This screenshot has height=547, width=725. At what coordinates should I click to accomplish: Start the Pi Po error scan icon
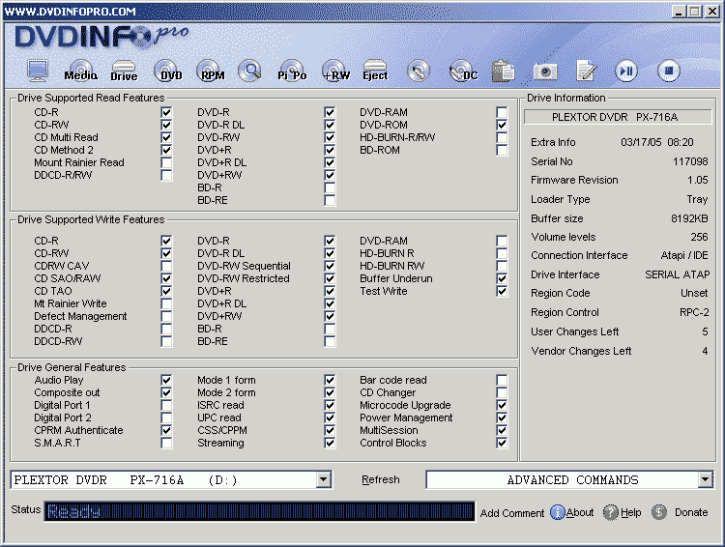click(292, 71)
